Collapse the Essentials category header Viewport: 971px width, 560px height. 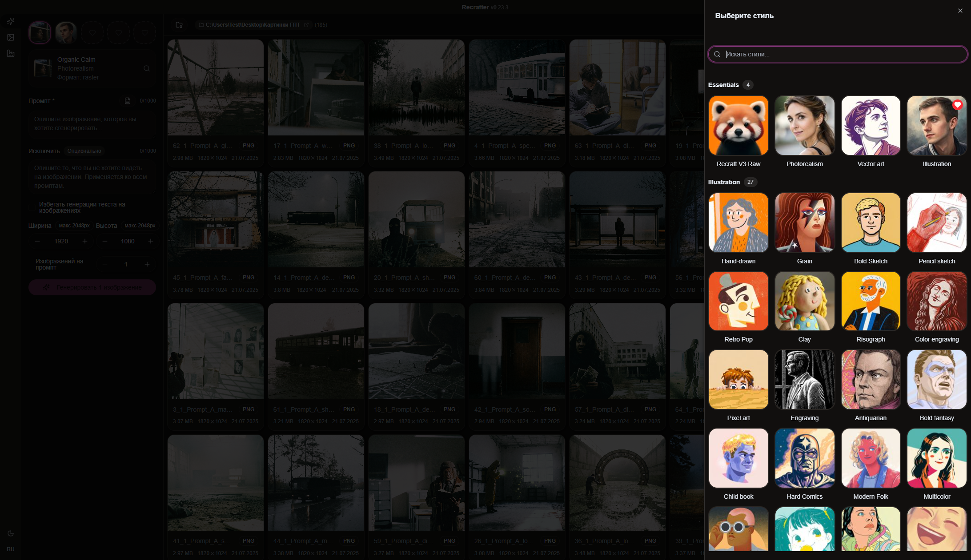point(723,85)
